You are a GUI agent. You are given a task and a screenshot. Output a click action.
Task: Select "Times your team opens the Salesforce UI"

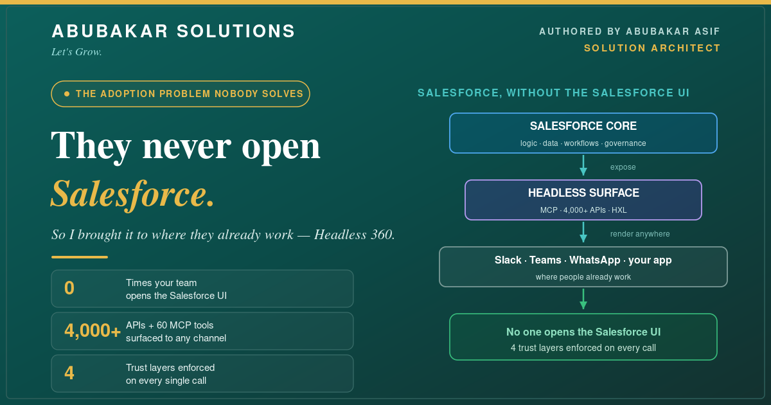point(176,289)
